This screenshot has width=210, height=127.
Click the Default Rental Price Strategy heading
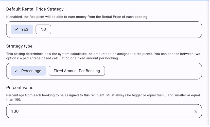tap(35, 9)
